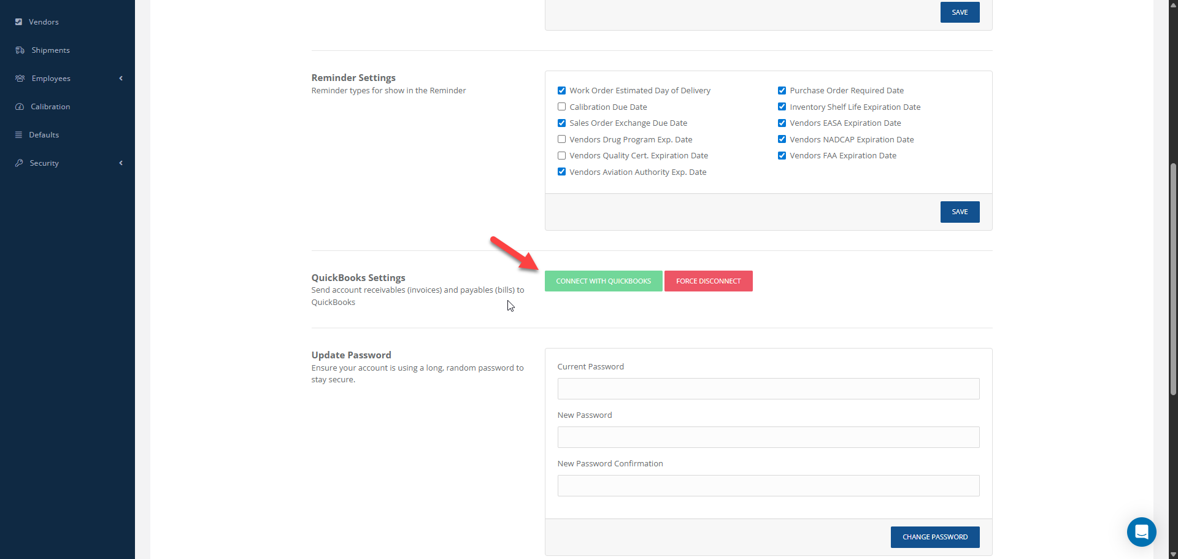Click the Calibration gauge icon
Screen dimensions: 1178x559
[x=19, y=107]
